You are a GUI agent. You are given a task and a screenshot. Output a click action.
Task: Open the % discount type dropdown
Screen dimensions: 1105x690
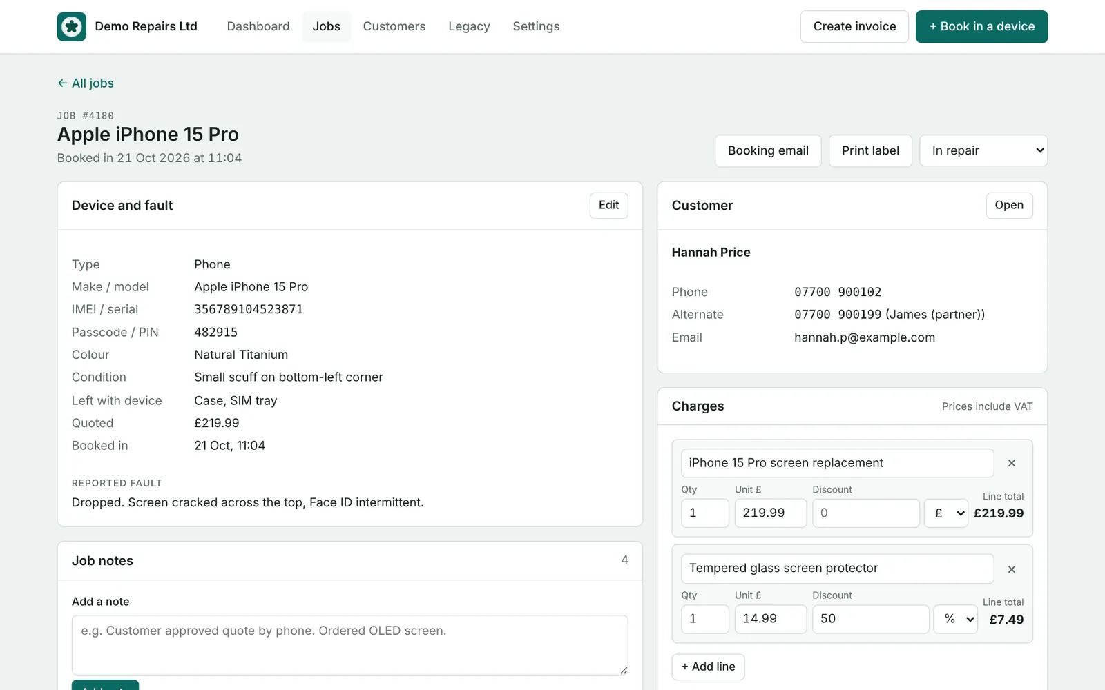point(956,619)
